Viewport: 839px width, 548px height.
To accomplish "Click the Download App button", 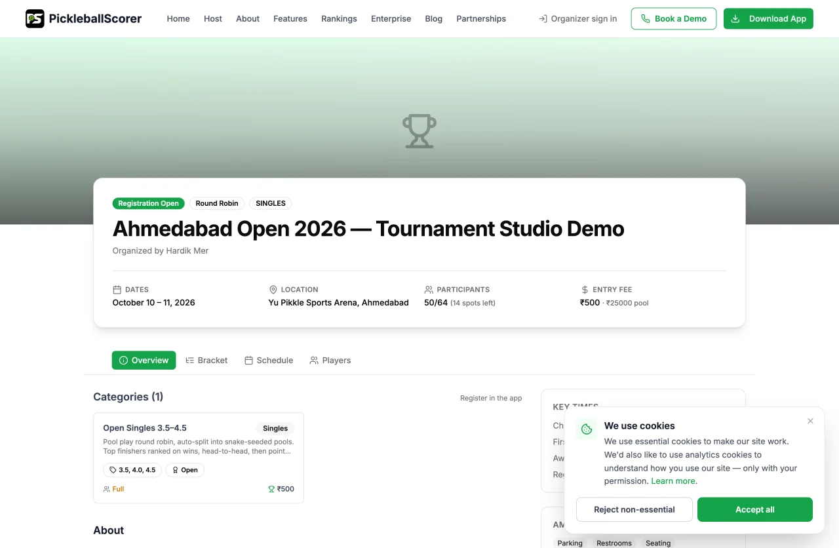I will (768, 18).
